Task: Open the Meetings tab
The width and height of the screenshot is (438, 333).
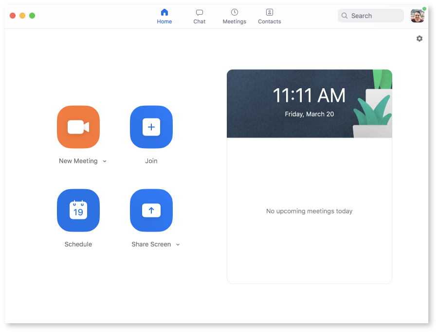Action: click(235, 17)
